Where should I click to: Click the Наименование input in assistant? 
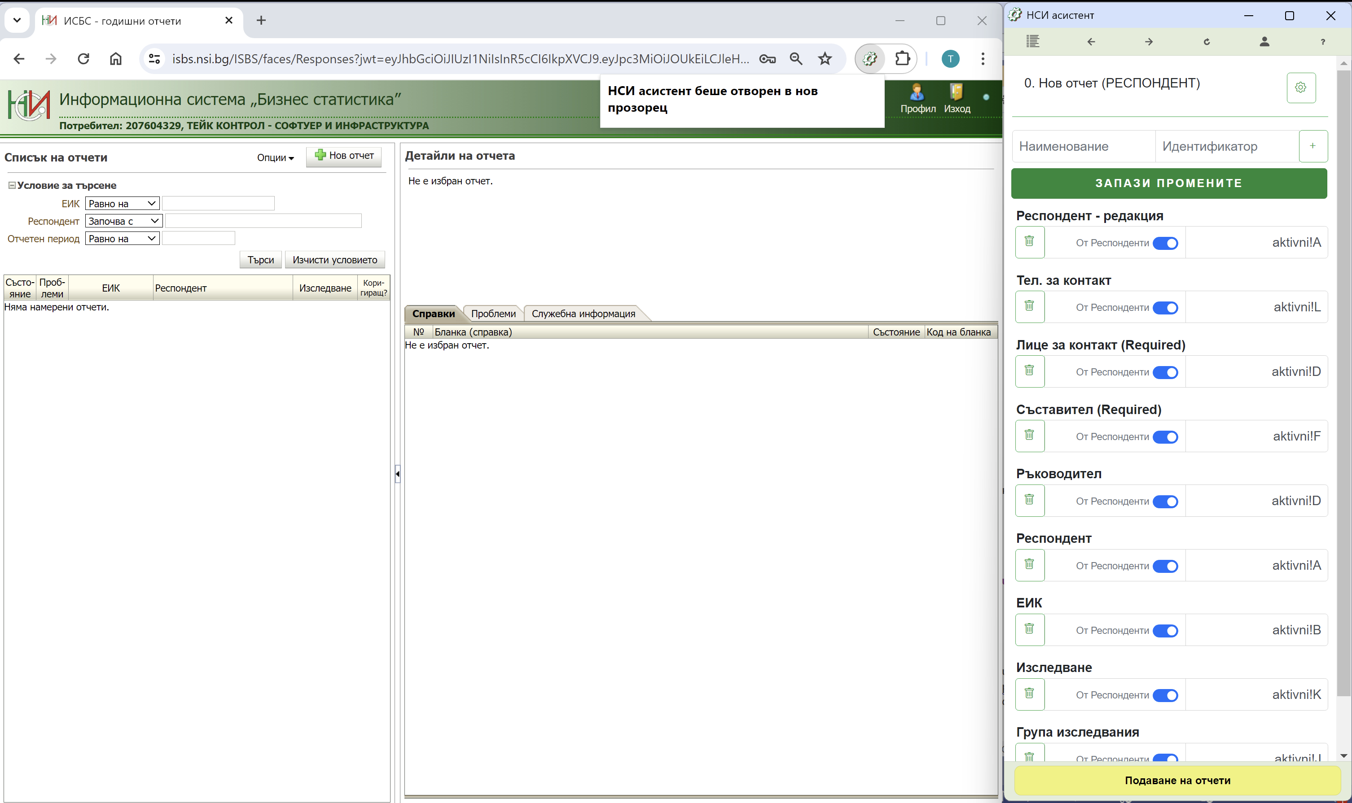1084,146
